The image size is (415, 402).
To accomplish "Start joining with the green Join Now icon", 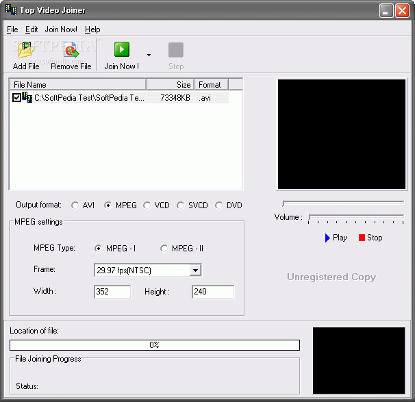I will 122,49.
